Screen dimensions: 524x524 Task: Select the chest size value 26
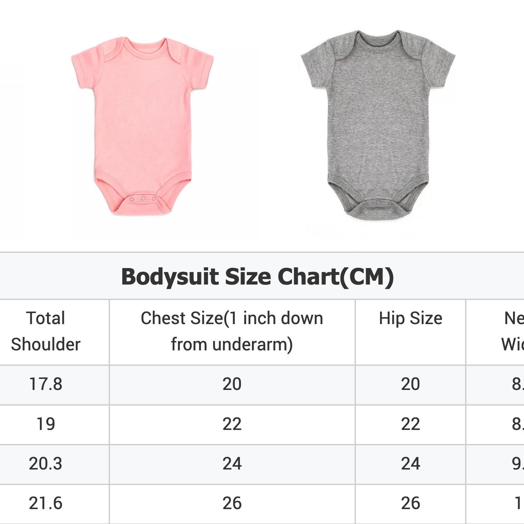pyautogui.click(x=232, y=503)
